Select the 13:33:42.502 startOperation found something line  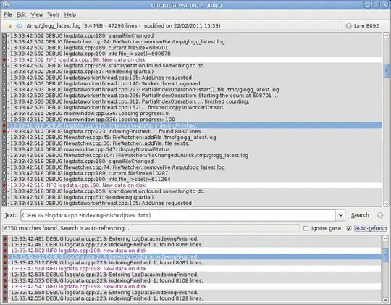pos(194,66)
